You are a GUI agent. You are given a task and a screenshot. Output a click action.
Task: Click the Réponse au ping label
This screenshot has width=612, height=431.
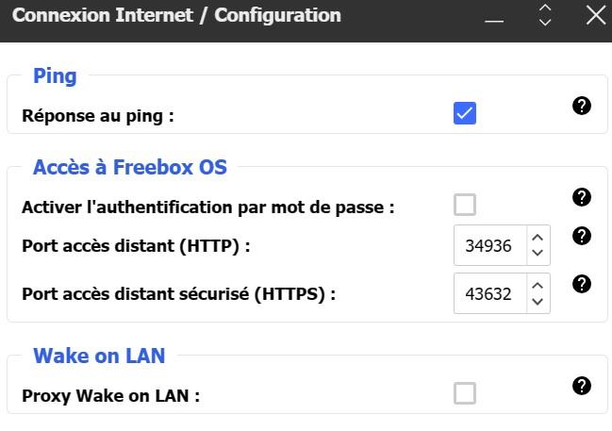[98, 116]
